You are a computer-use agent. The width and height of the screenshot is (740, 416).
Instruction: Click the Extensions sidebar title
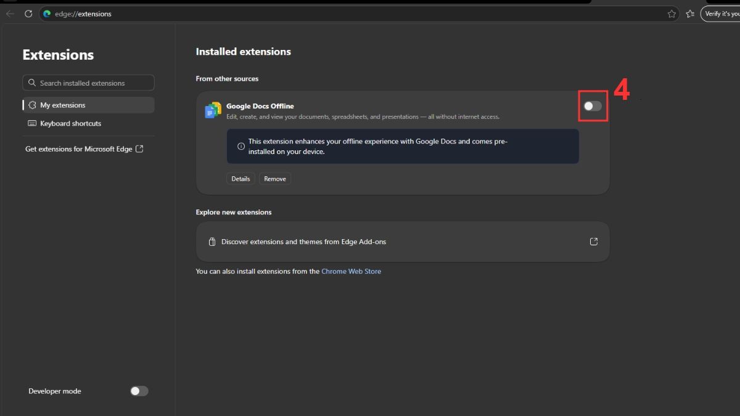[x=58, y=55]
